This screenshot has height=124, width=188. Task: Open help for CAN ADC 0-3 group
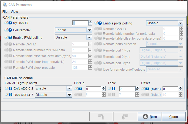point(11,88)
